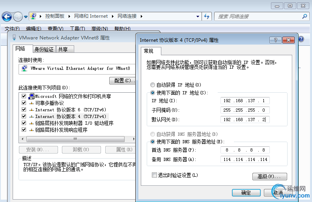The width and height of the screenshot is (312, 202).
Task: Click the 高级(V)... button
Action: (x=270, y=176)
